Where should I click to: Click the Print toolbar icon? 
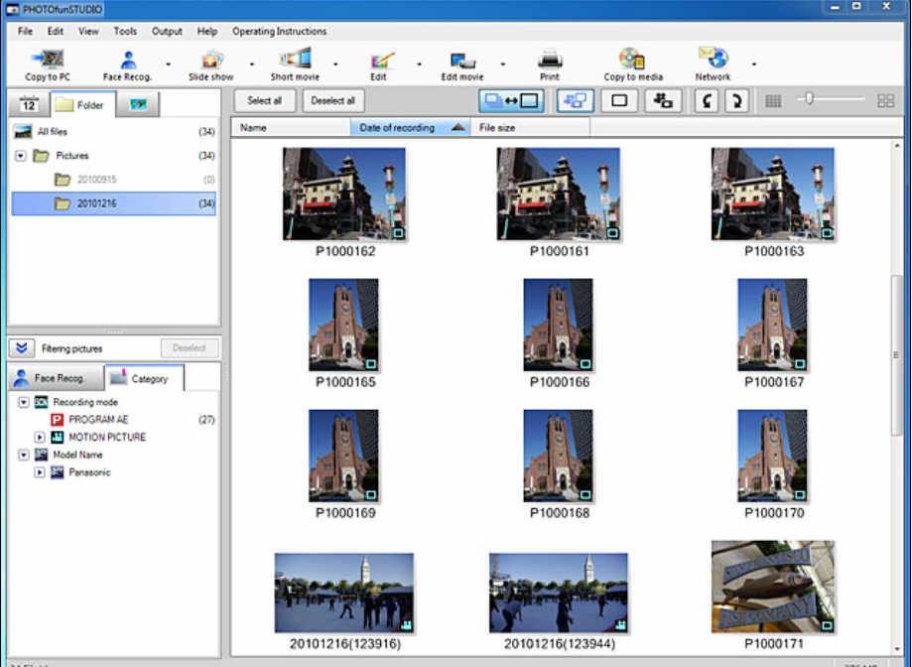549,66
